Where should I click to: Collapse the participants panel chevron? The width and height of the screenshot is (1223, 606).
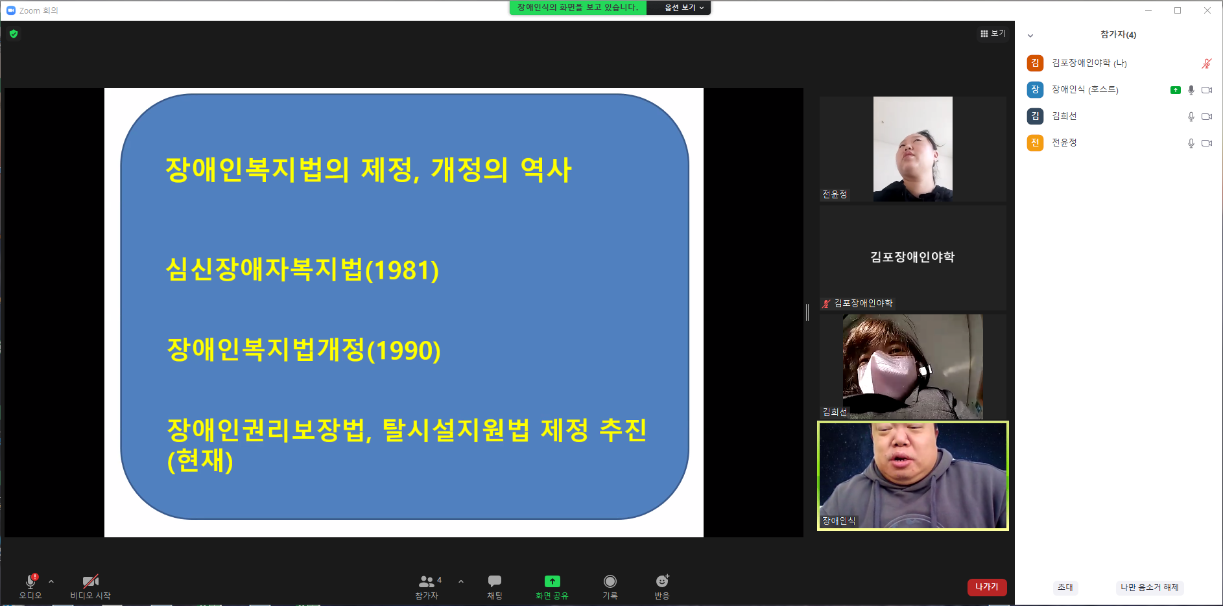pos(1030,35)
